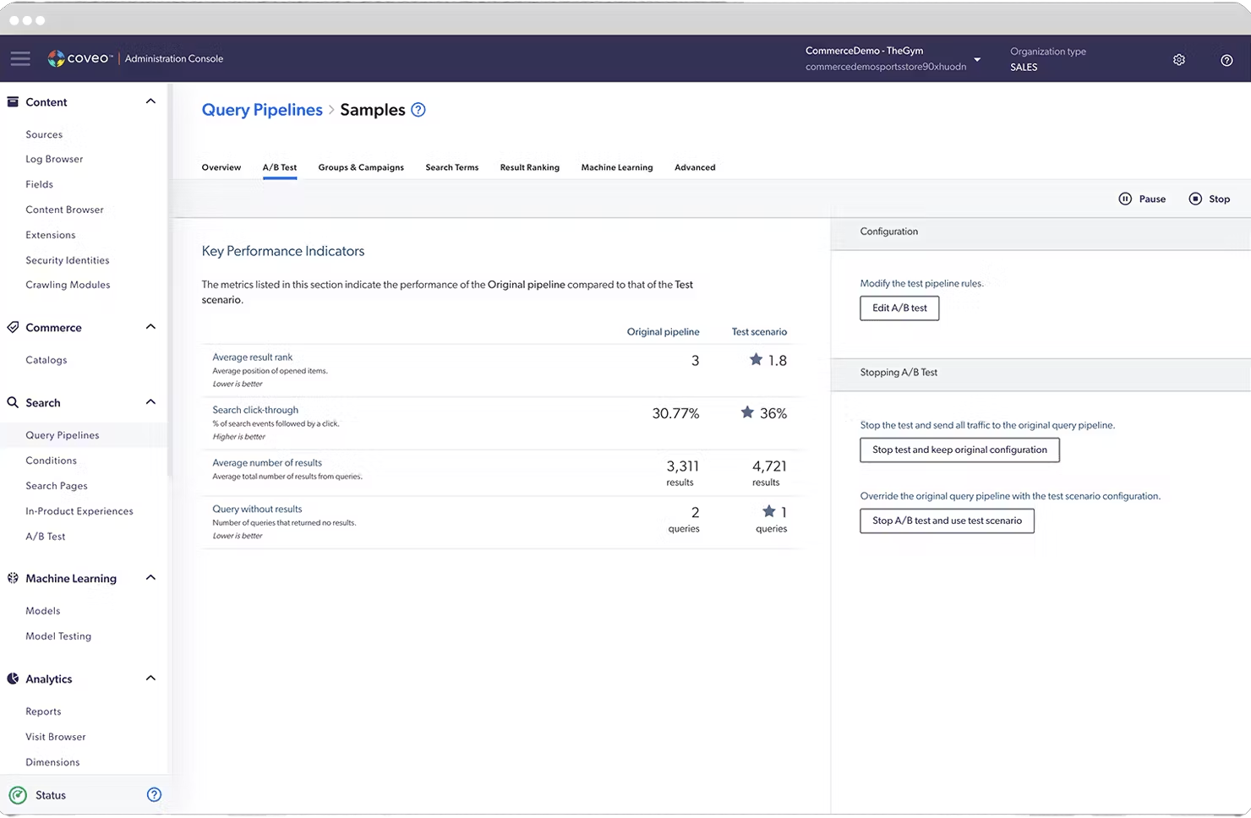Open the organization selector dropdown
This screenshot has height=818, width=1251.
[977, 59]
